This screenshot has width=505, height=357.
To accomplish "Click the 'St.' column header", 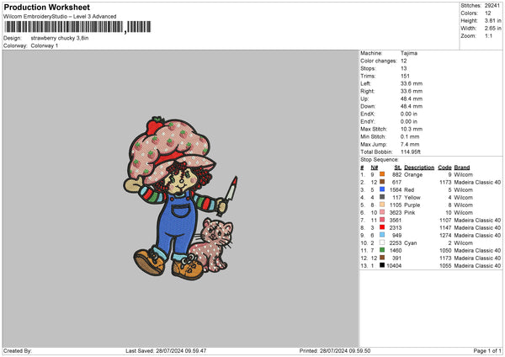I will pos(398,168).
